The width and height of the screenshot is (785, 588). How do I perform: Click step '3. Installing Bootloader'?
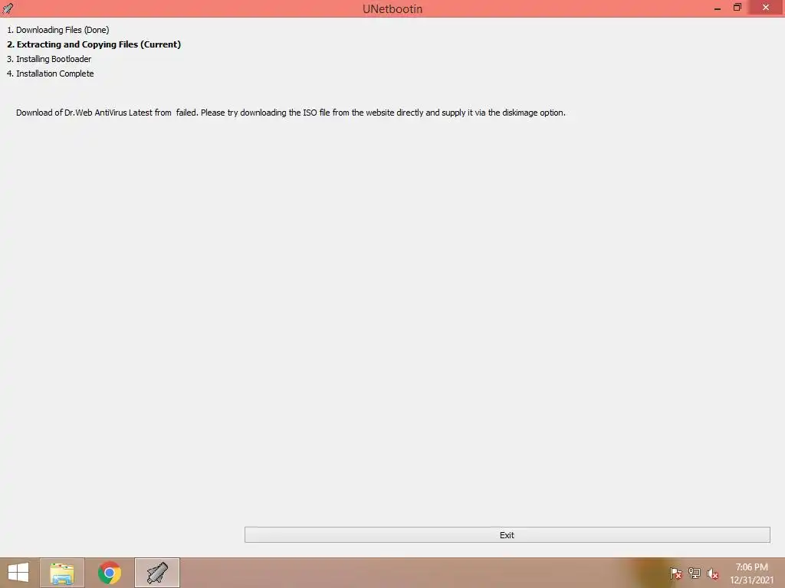click(x=49, y=59)
